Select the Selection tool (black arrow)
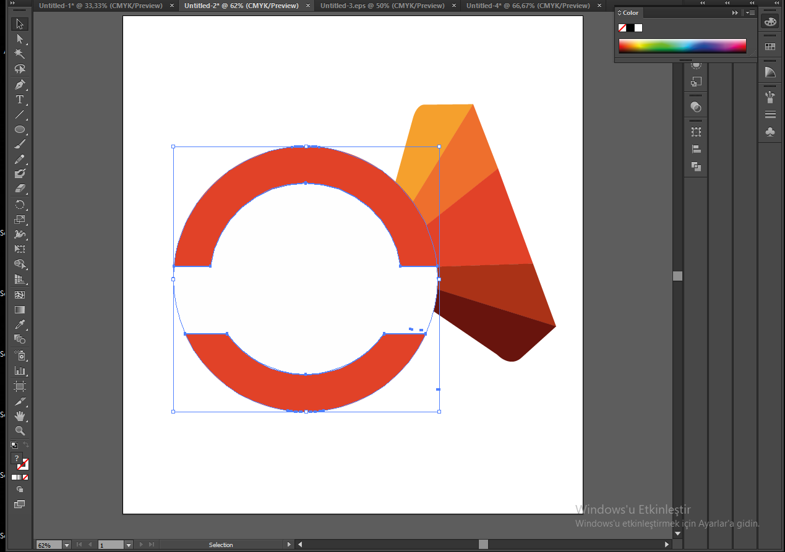Screen dimensions: 785x552 coord(20,24)
